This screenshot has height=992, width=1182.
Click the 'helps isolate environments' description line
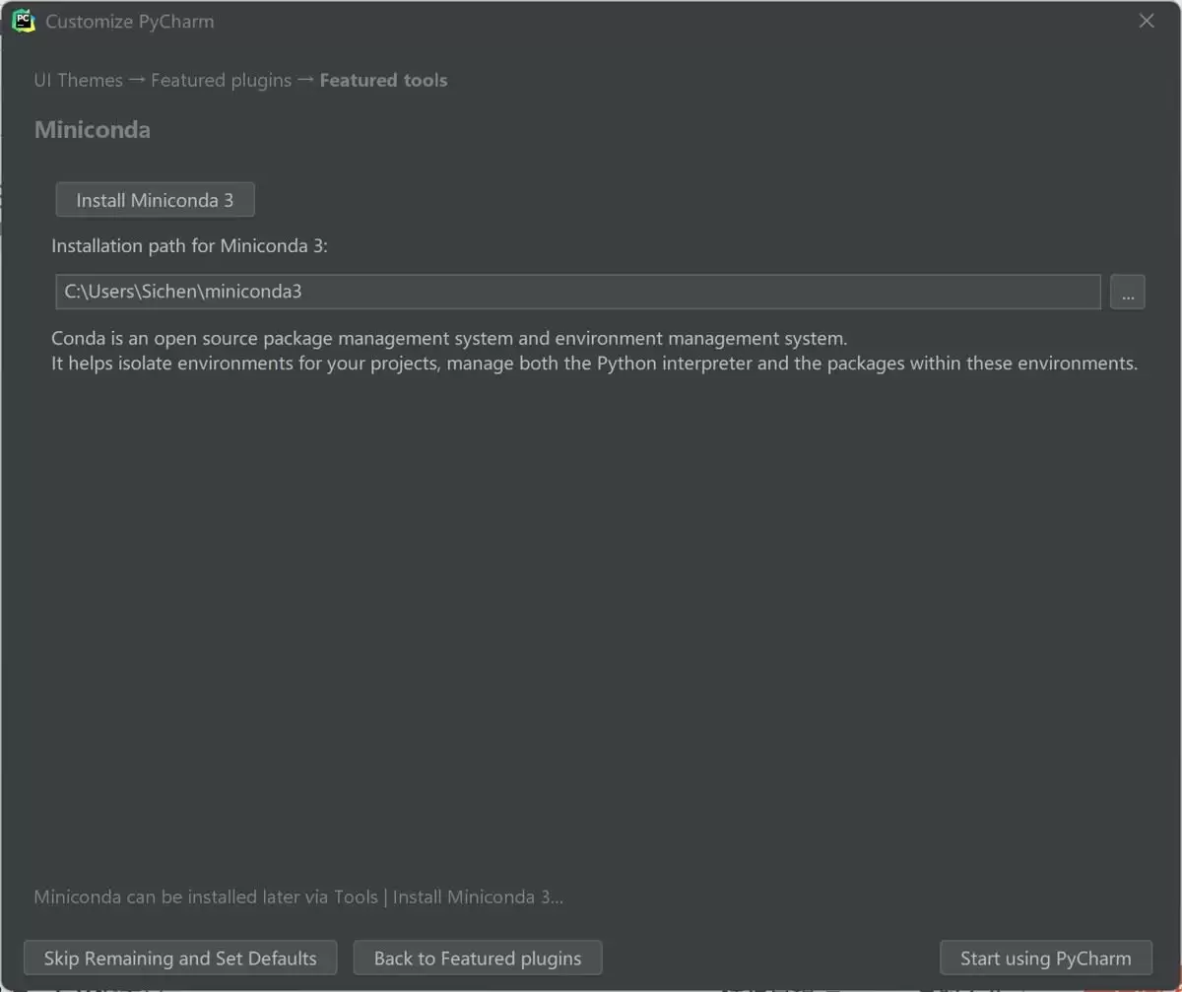click(x=595, y=364)
